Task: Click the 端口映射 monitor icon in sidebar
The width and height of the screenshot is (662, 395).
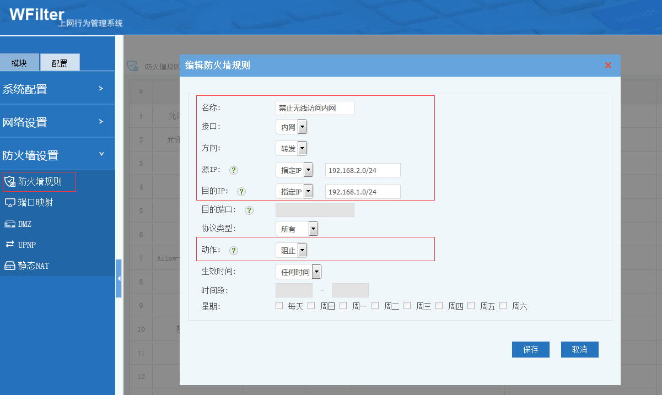Action: [9, 203]
